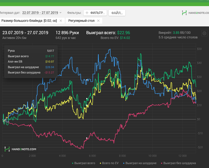Image resolution: width=209 pixels, height=168 pixels.
Task: Click the ФИЛЬТР... add filter button
Action: tap(95, 13)
